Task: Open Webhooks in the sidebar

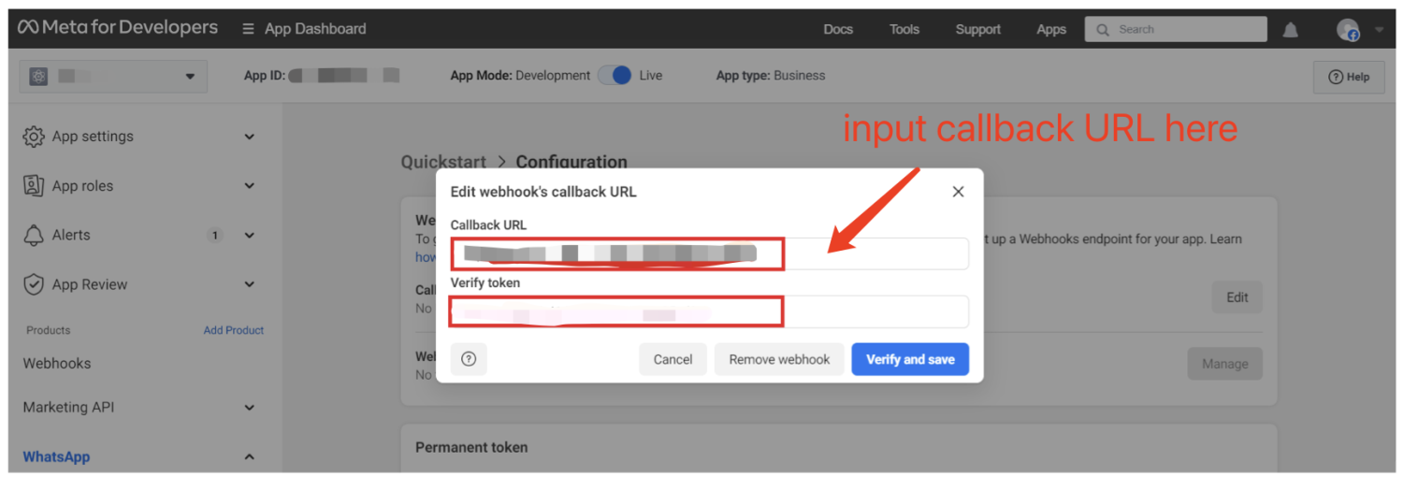Action: point(57,364)
